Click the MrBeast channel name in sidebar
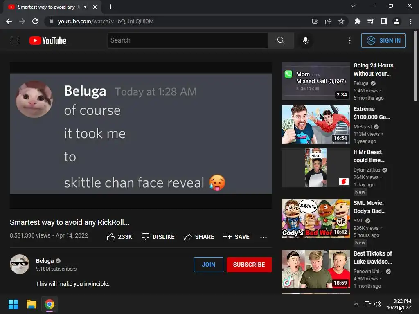This screenshot has width=419, height=314. (363, 127)
